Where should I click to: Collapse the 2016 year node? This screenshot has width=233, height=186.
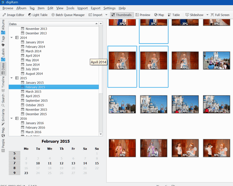(12, 118)
